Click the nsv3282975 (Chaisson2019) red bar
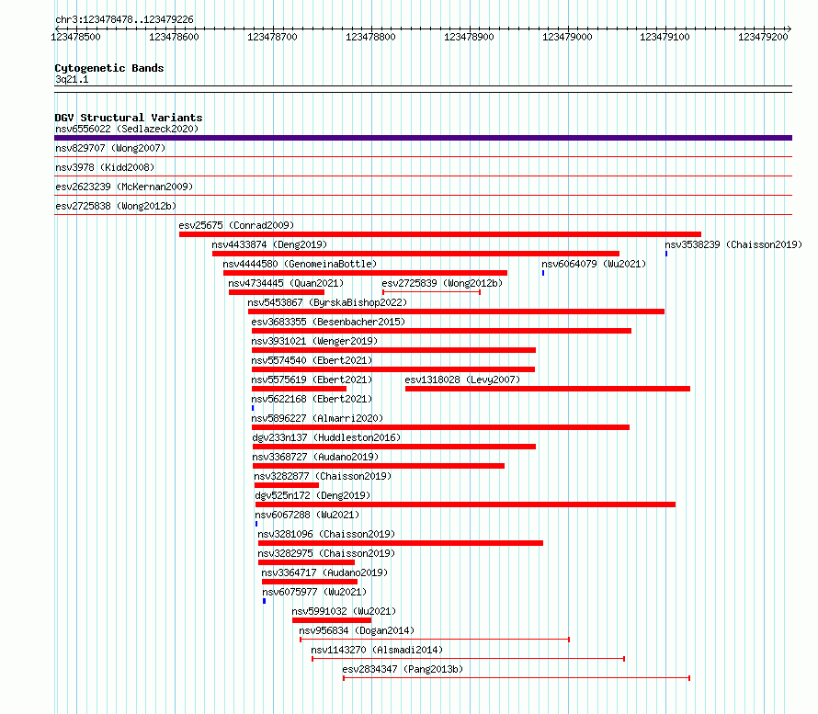 pos(306,562)
